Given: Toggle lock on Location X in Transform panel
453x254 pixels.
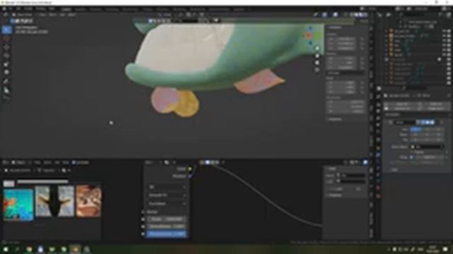Looking at the screenshot, I should point(362,39).
